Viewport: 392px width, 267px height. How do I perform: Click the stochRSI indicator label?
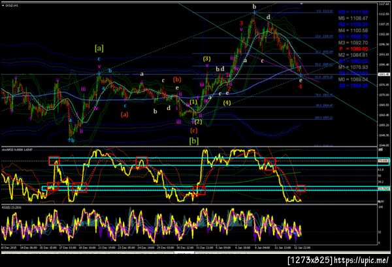(16, 150)
